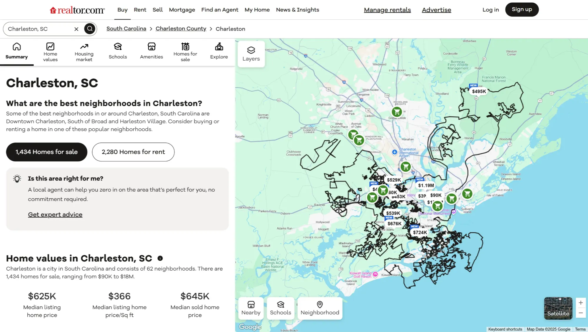Open the Housing market tab
The image size is (588, 332).
coord(84,52)
